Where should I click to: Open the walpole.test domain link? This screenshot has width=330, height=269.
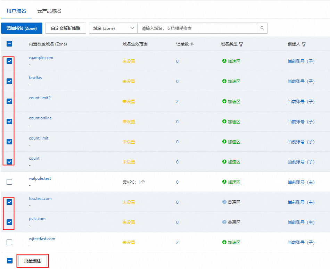point(40,178)
